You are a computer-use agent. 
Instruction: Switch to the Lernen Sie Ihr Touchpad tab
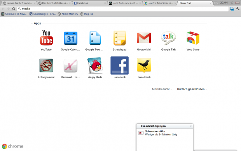coord(19,3)
